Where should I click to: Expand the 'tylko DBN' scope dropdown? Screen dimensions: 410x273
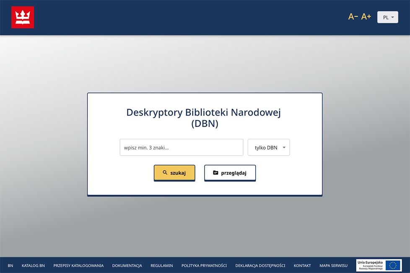click(269, 148)
